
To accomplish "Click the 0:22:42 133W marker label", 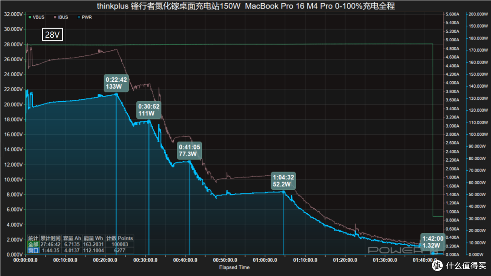I will coord(116,83).
